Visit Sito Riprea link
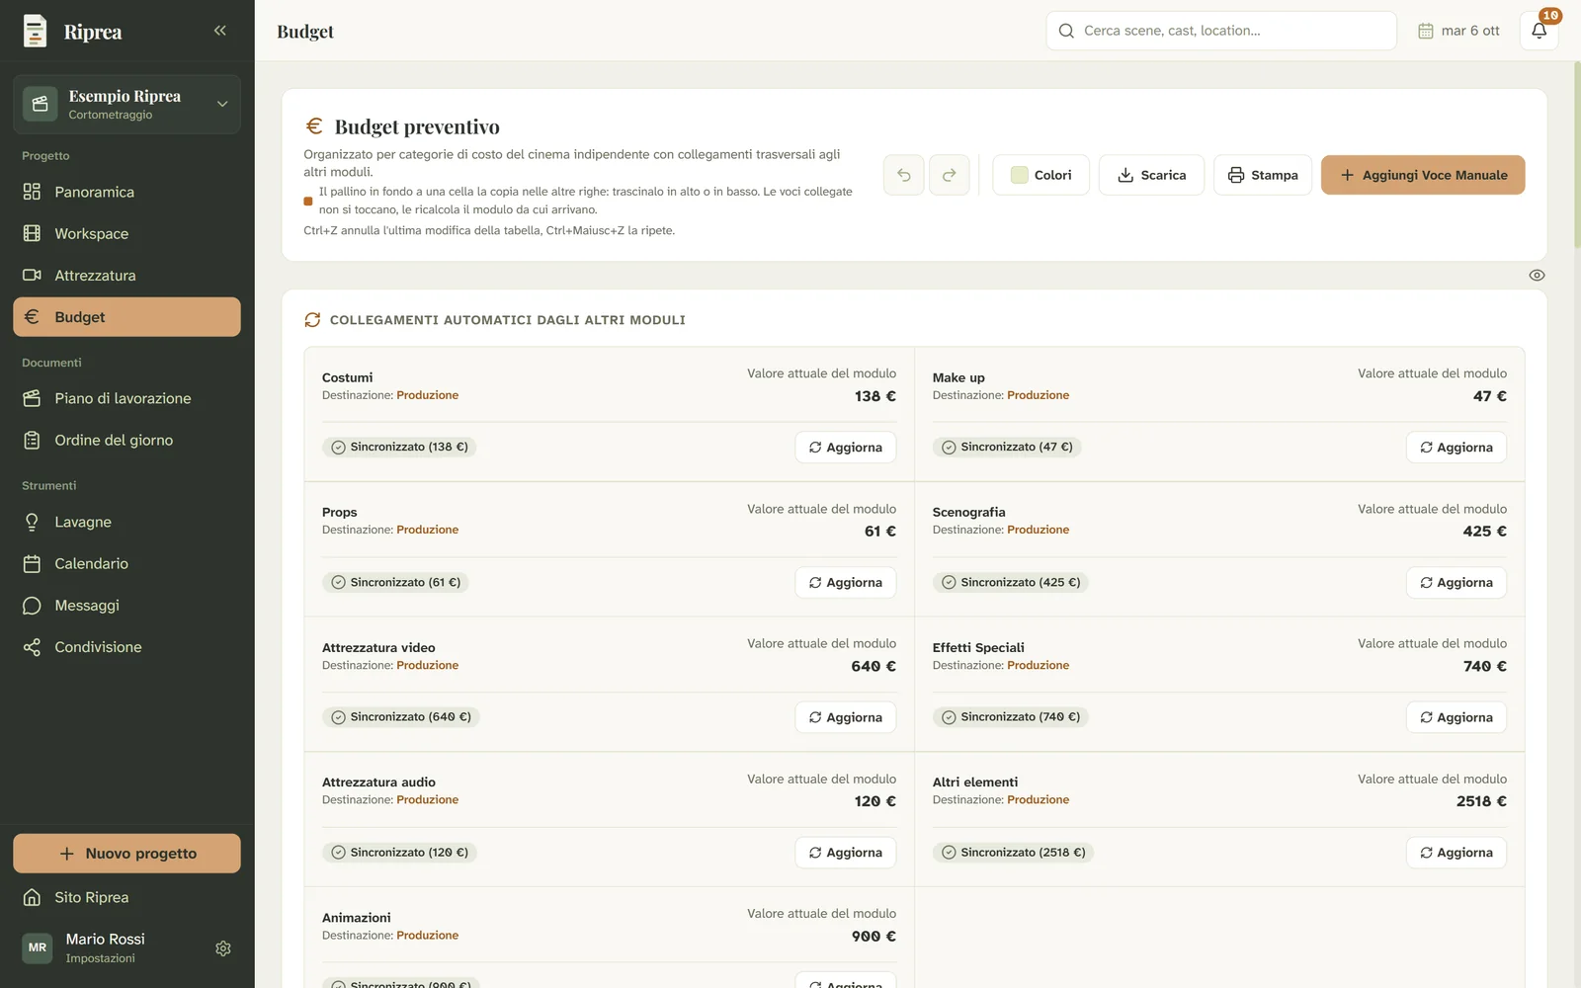This screenshot has height=988, width=1581. (x=126, y=897)
